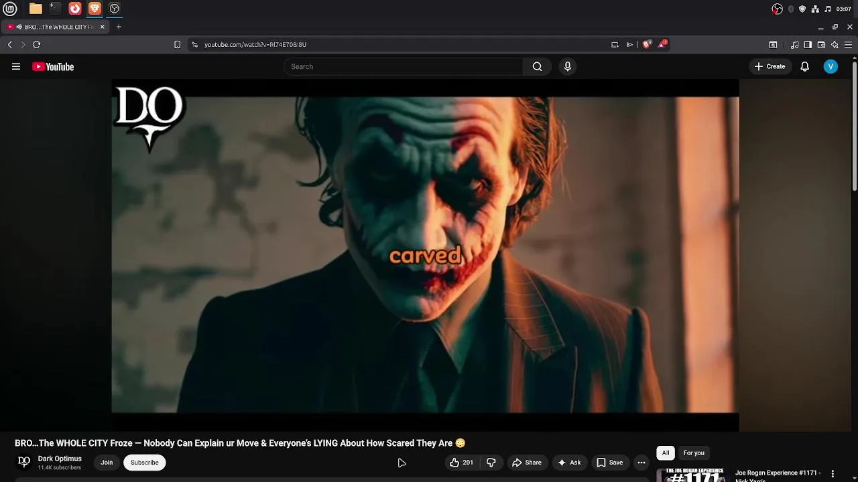Open the Brave Shields icon
The height and width of the screenshot is (482, 858).
(647, 44)
